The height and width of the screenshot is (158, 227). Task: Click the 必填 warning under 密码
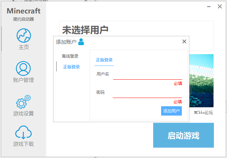178,102
